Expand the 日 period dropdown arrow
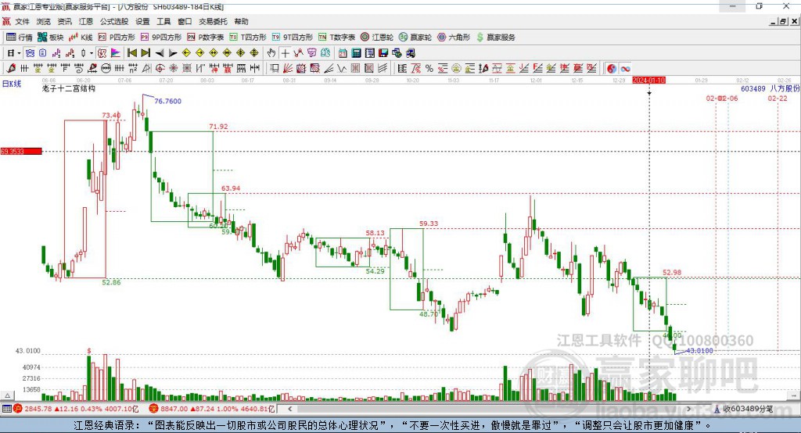The width and height of the screenshot is (801, 433). [19, 53]
